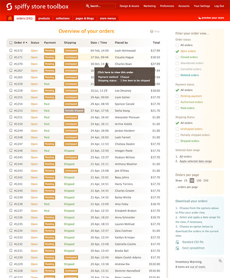Viewport: 230px width, 278px height.
Task: Click the help question mark icon
Action: tap(151, 32)
